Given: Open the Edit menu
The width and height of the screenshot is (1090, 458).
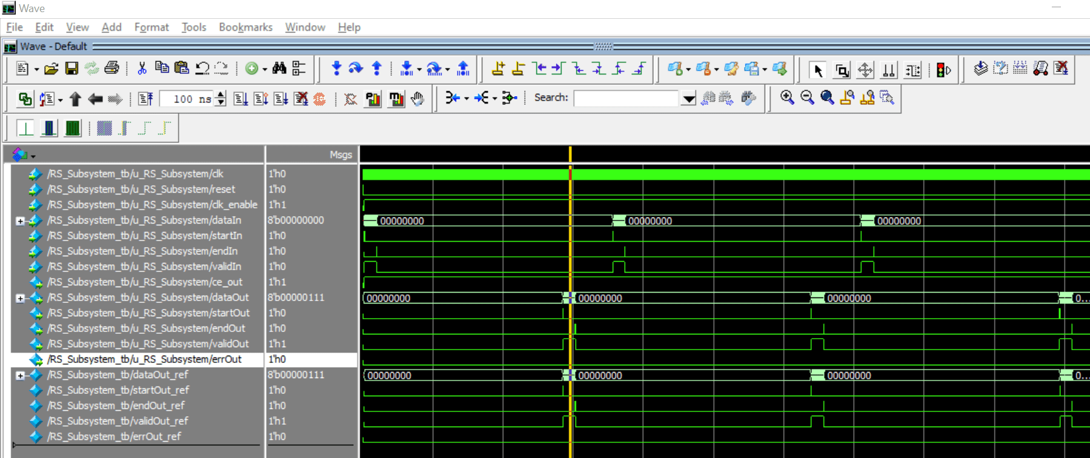Looking at the screenshot, I should 44,27.
